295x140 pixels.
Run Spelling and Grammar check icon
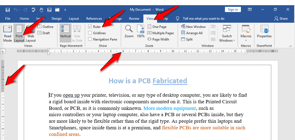tap(34, 10)
